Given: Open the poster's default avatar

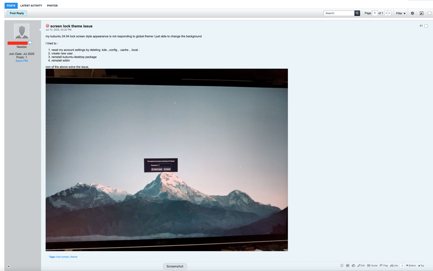Looking at the screenshot, I should [22, 31].
